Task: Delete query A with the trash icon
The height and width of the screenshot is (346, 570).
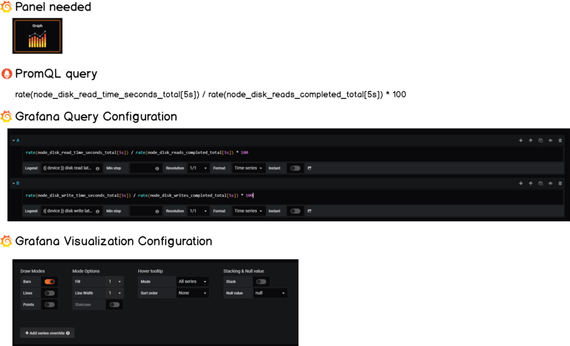Action: (x=560, y=140)
